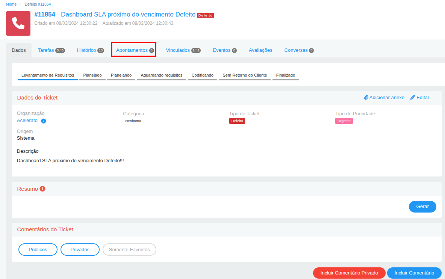Click the #11854 breadcrumb link

(x=44, y=4)
